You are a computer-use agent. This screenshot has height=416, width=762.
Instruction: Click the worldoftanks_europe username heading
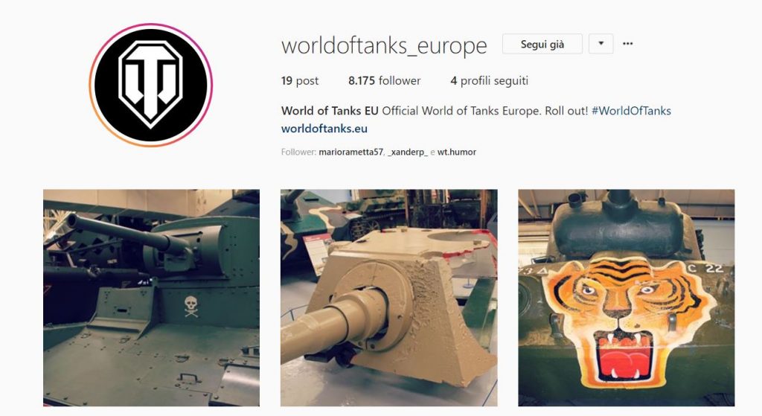coord(384,45)
